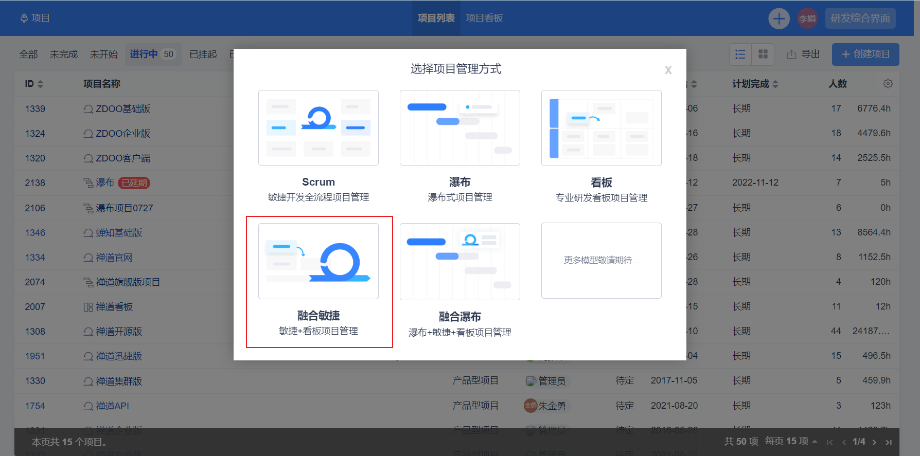Jump to last page icon
This screenshot has width=920, height=456.
coord(889,442)
